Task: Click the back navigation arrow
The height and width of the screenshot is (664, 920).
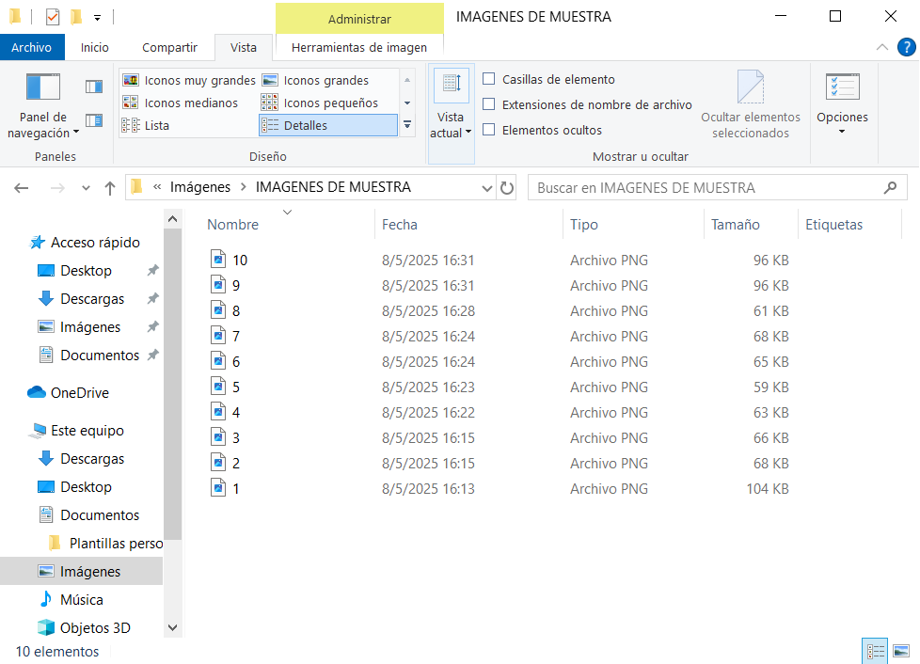Action: point(22,188)
